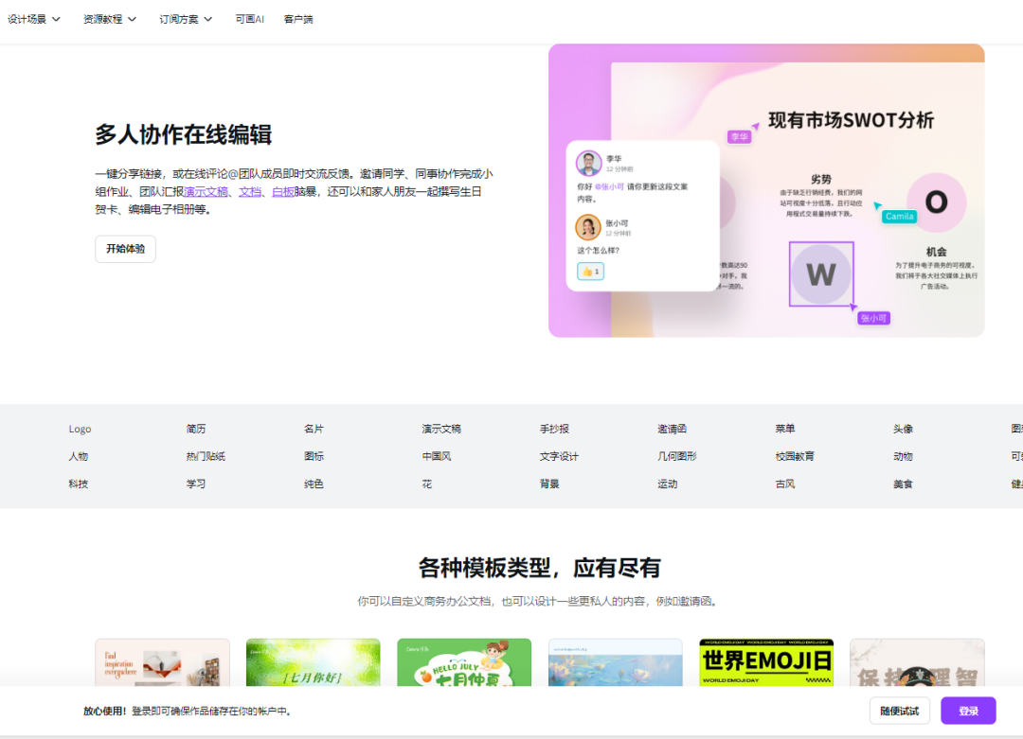Screen dimensions: 1023x739
Task: Click the thumbs-up reaction in the comment card
Action: pyautogui.click(x=590, y=272)
